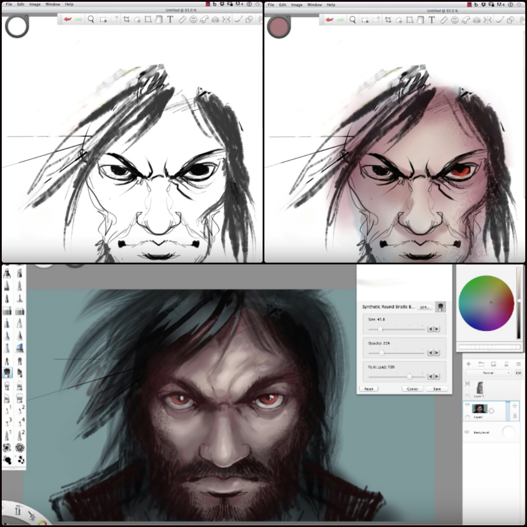Screen dimensions: 527x527
Task: Open File menu in top-left window
Action: point(9,4)
